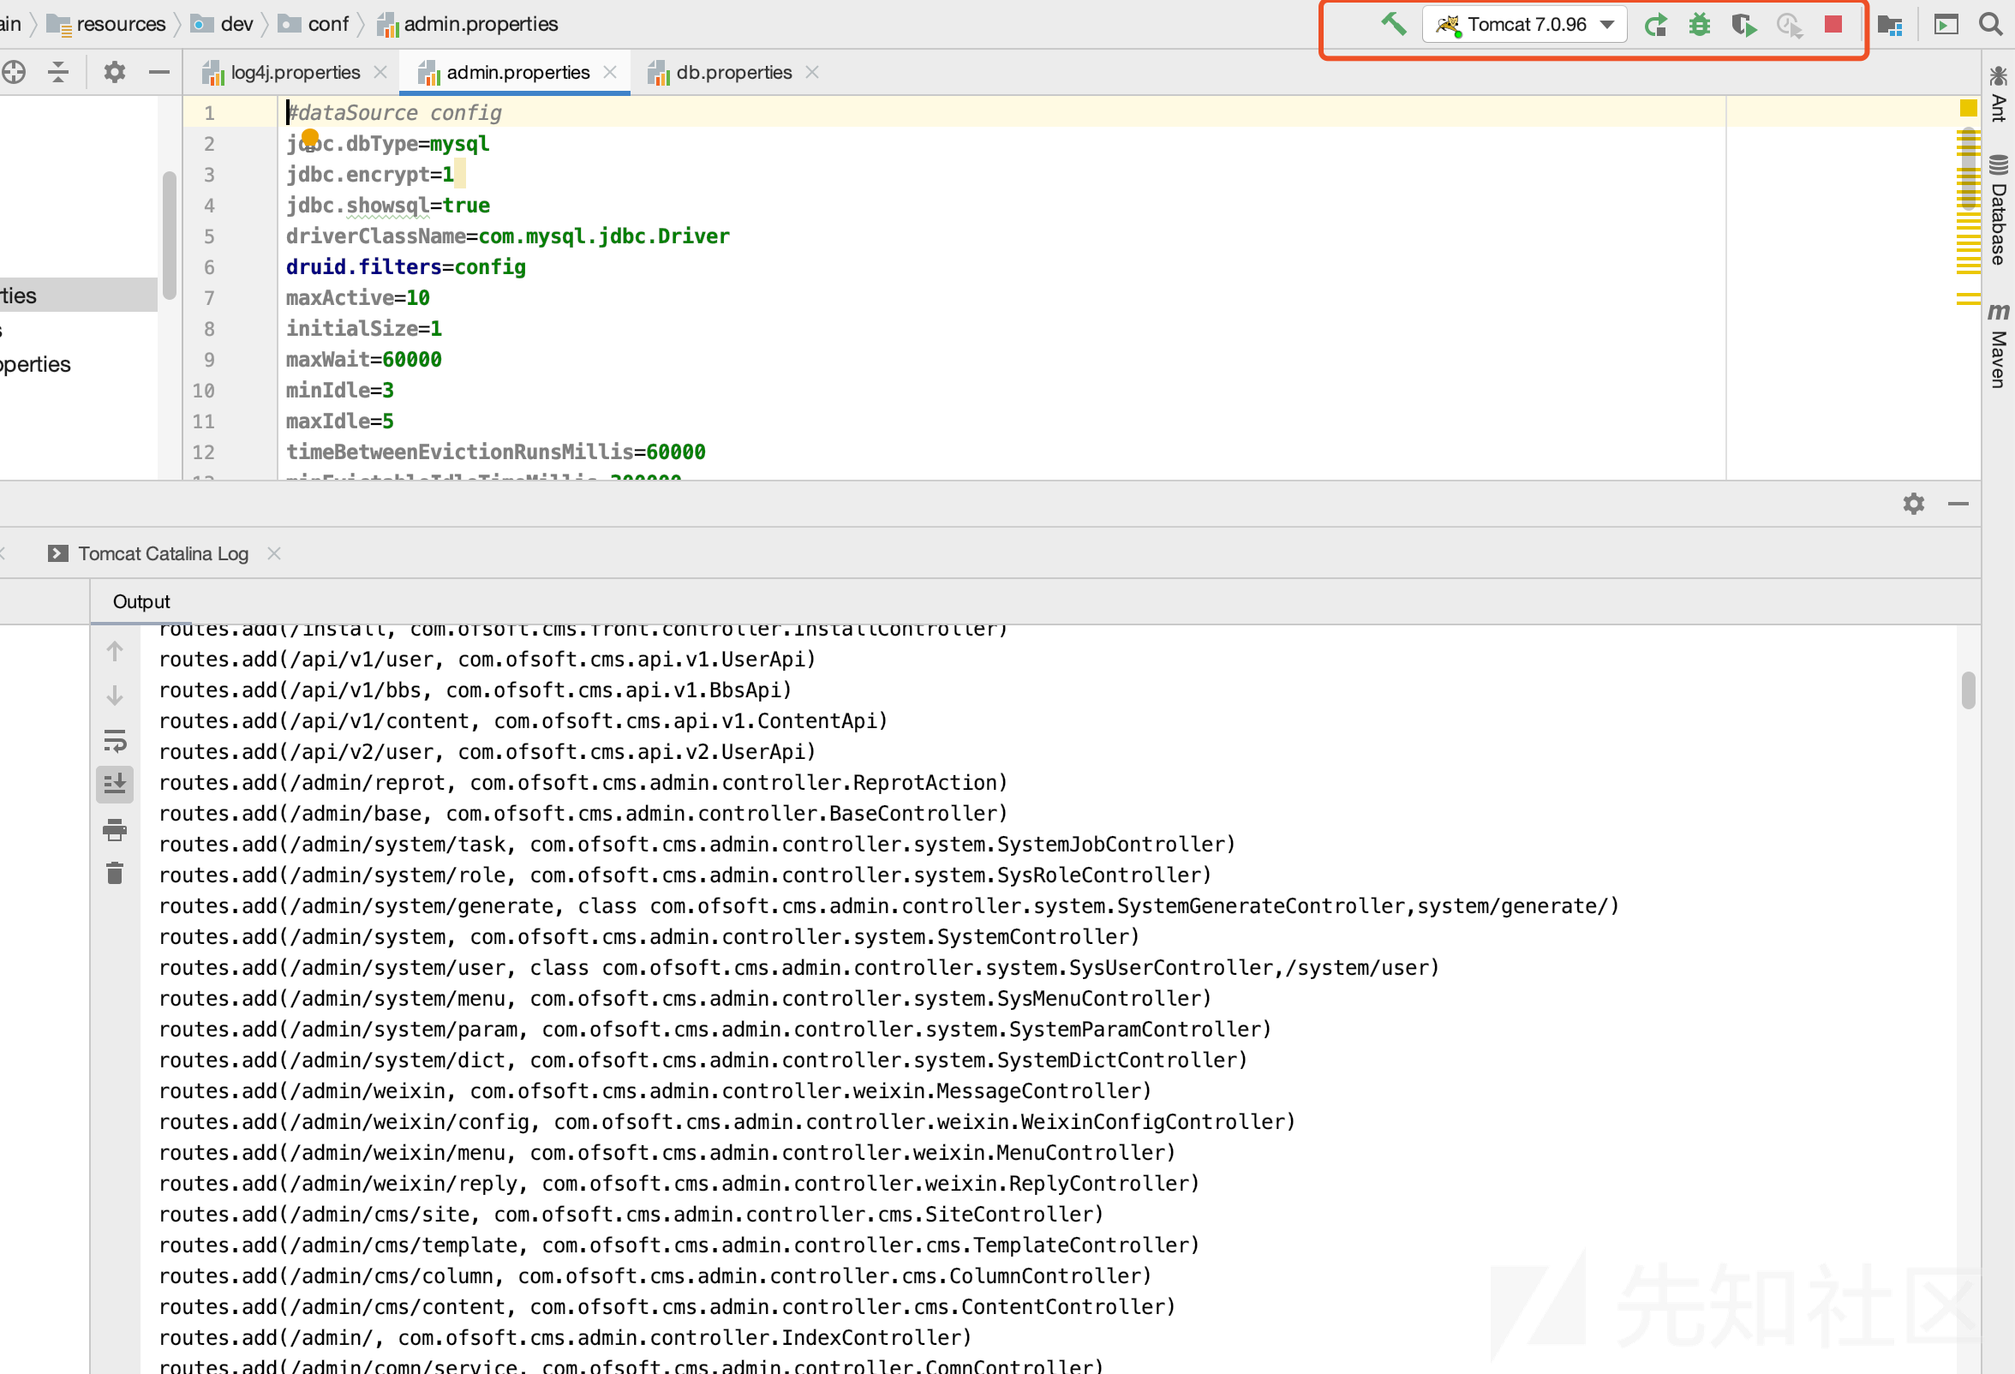
Task: Click the /admin/reprot ReprotAction route line
Action: tap(583, 783)
